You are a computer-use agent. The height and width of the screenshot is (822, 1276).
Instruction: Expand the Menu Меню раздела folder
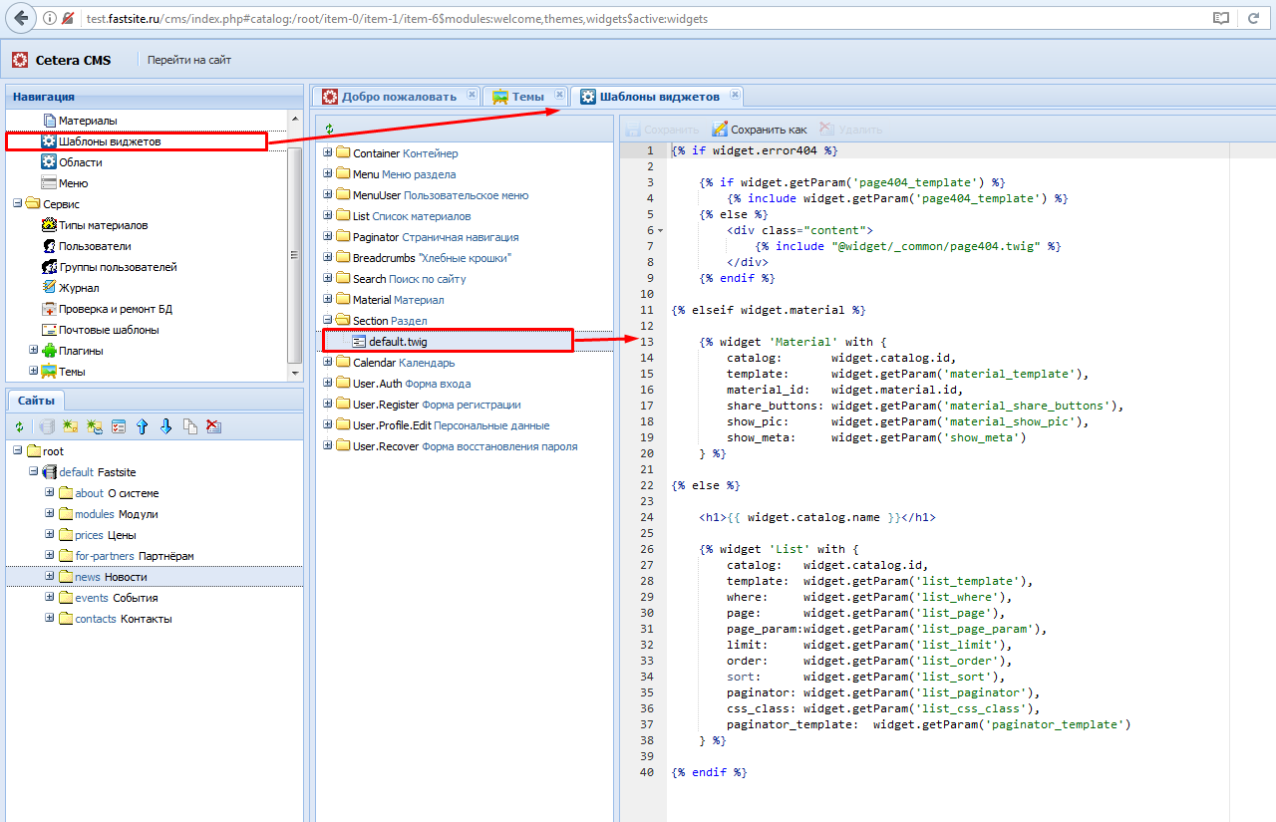click(327, 174)
